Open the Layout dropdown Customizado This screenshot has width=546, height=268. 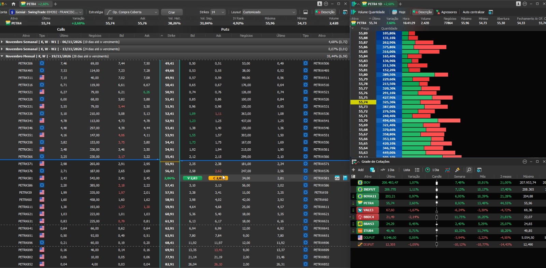pyautogui.click(x=269, y=12)
